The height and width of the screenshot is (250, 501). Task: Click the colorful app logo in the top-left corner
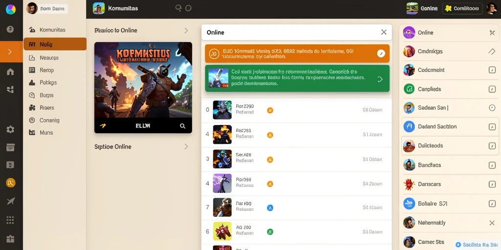11,9
